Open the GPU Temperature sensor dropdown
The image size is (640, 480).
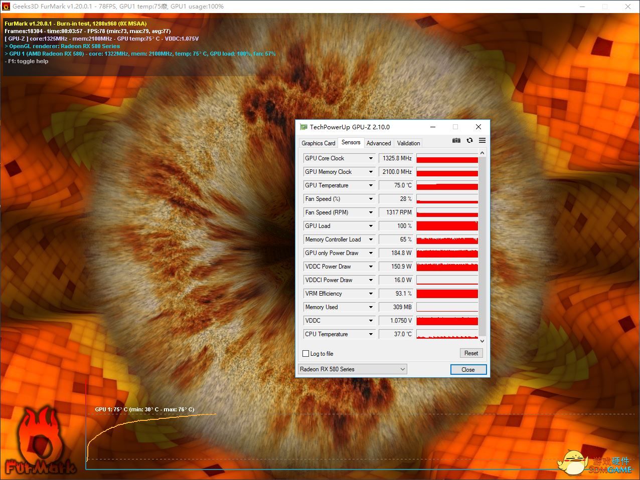pos(371,185)
